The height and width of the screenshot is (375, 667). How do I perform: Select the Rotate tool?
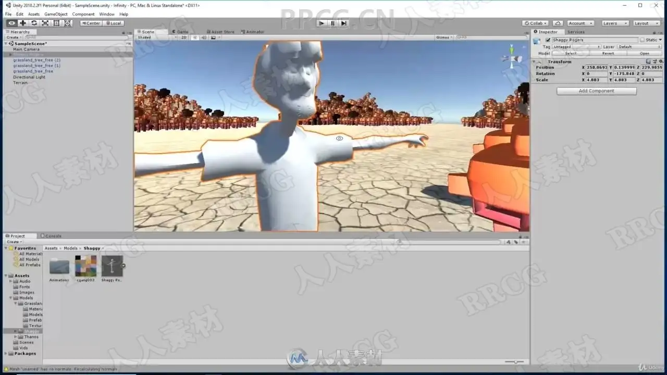[34, 23]
